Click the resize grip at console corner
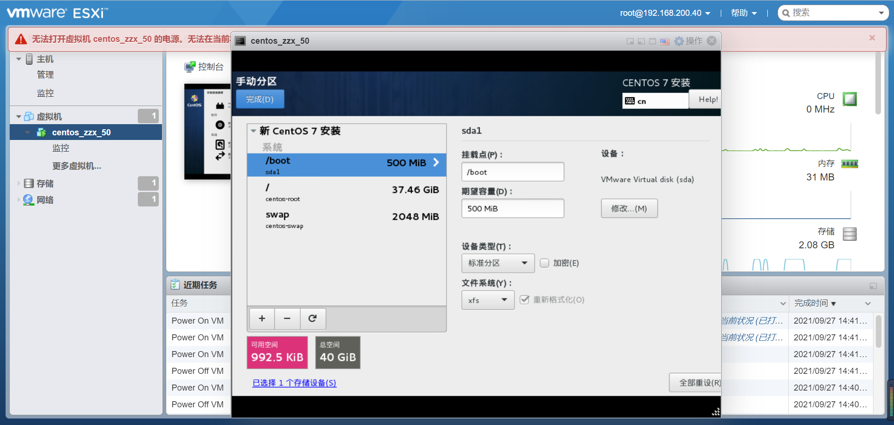 point(716,412)
